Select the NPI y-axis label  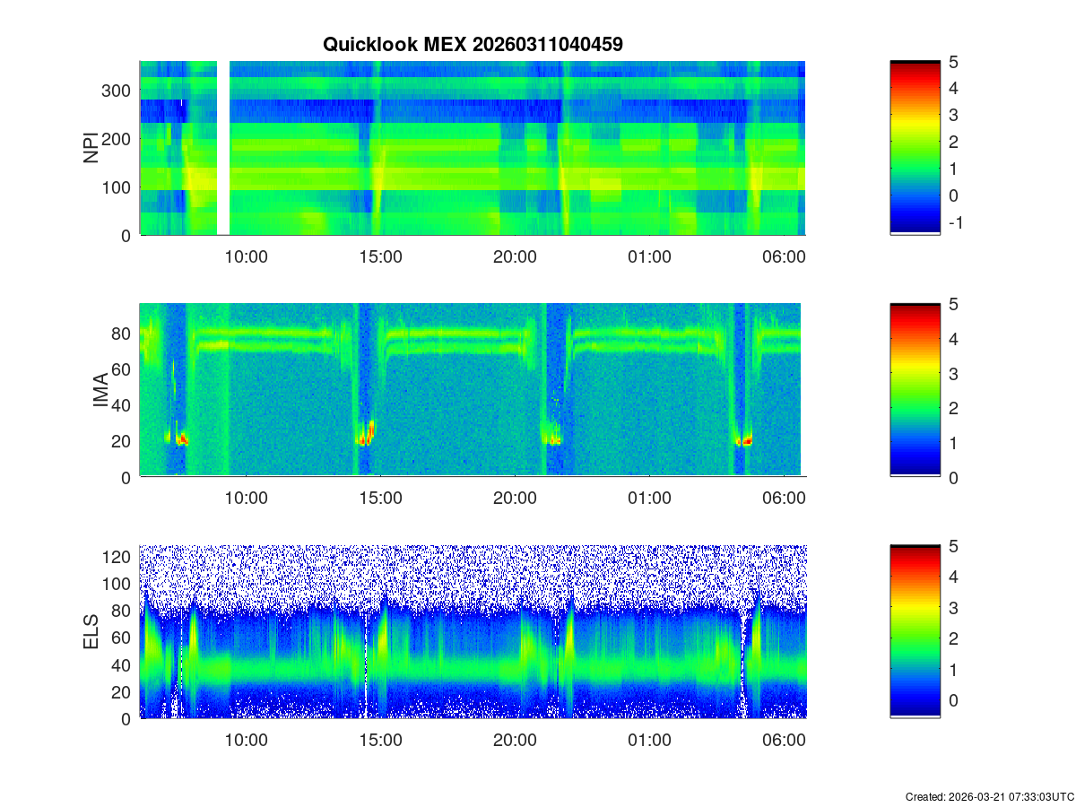[91, 148]
